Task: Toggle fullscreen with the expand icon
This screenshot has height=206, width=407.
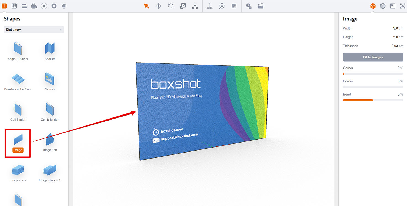Action: pyautogui.click(x=403, y=6)
